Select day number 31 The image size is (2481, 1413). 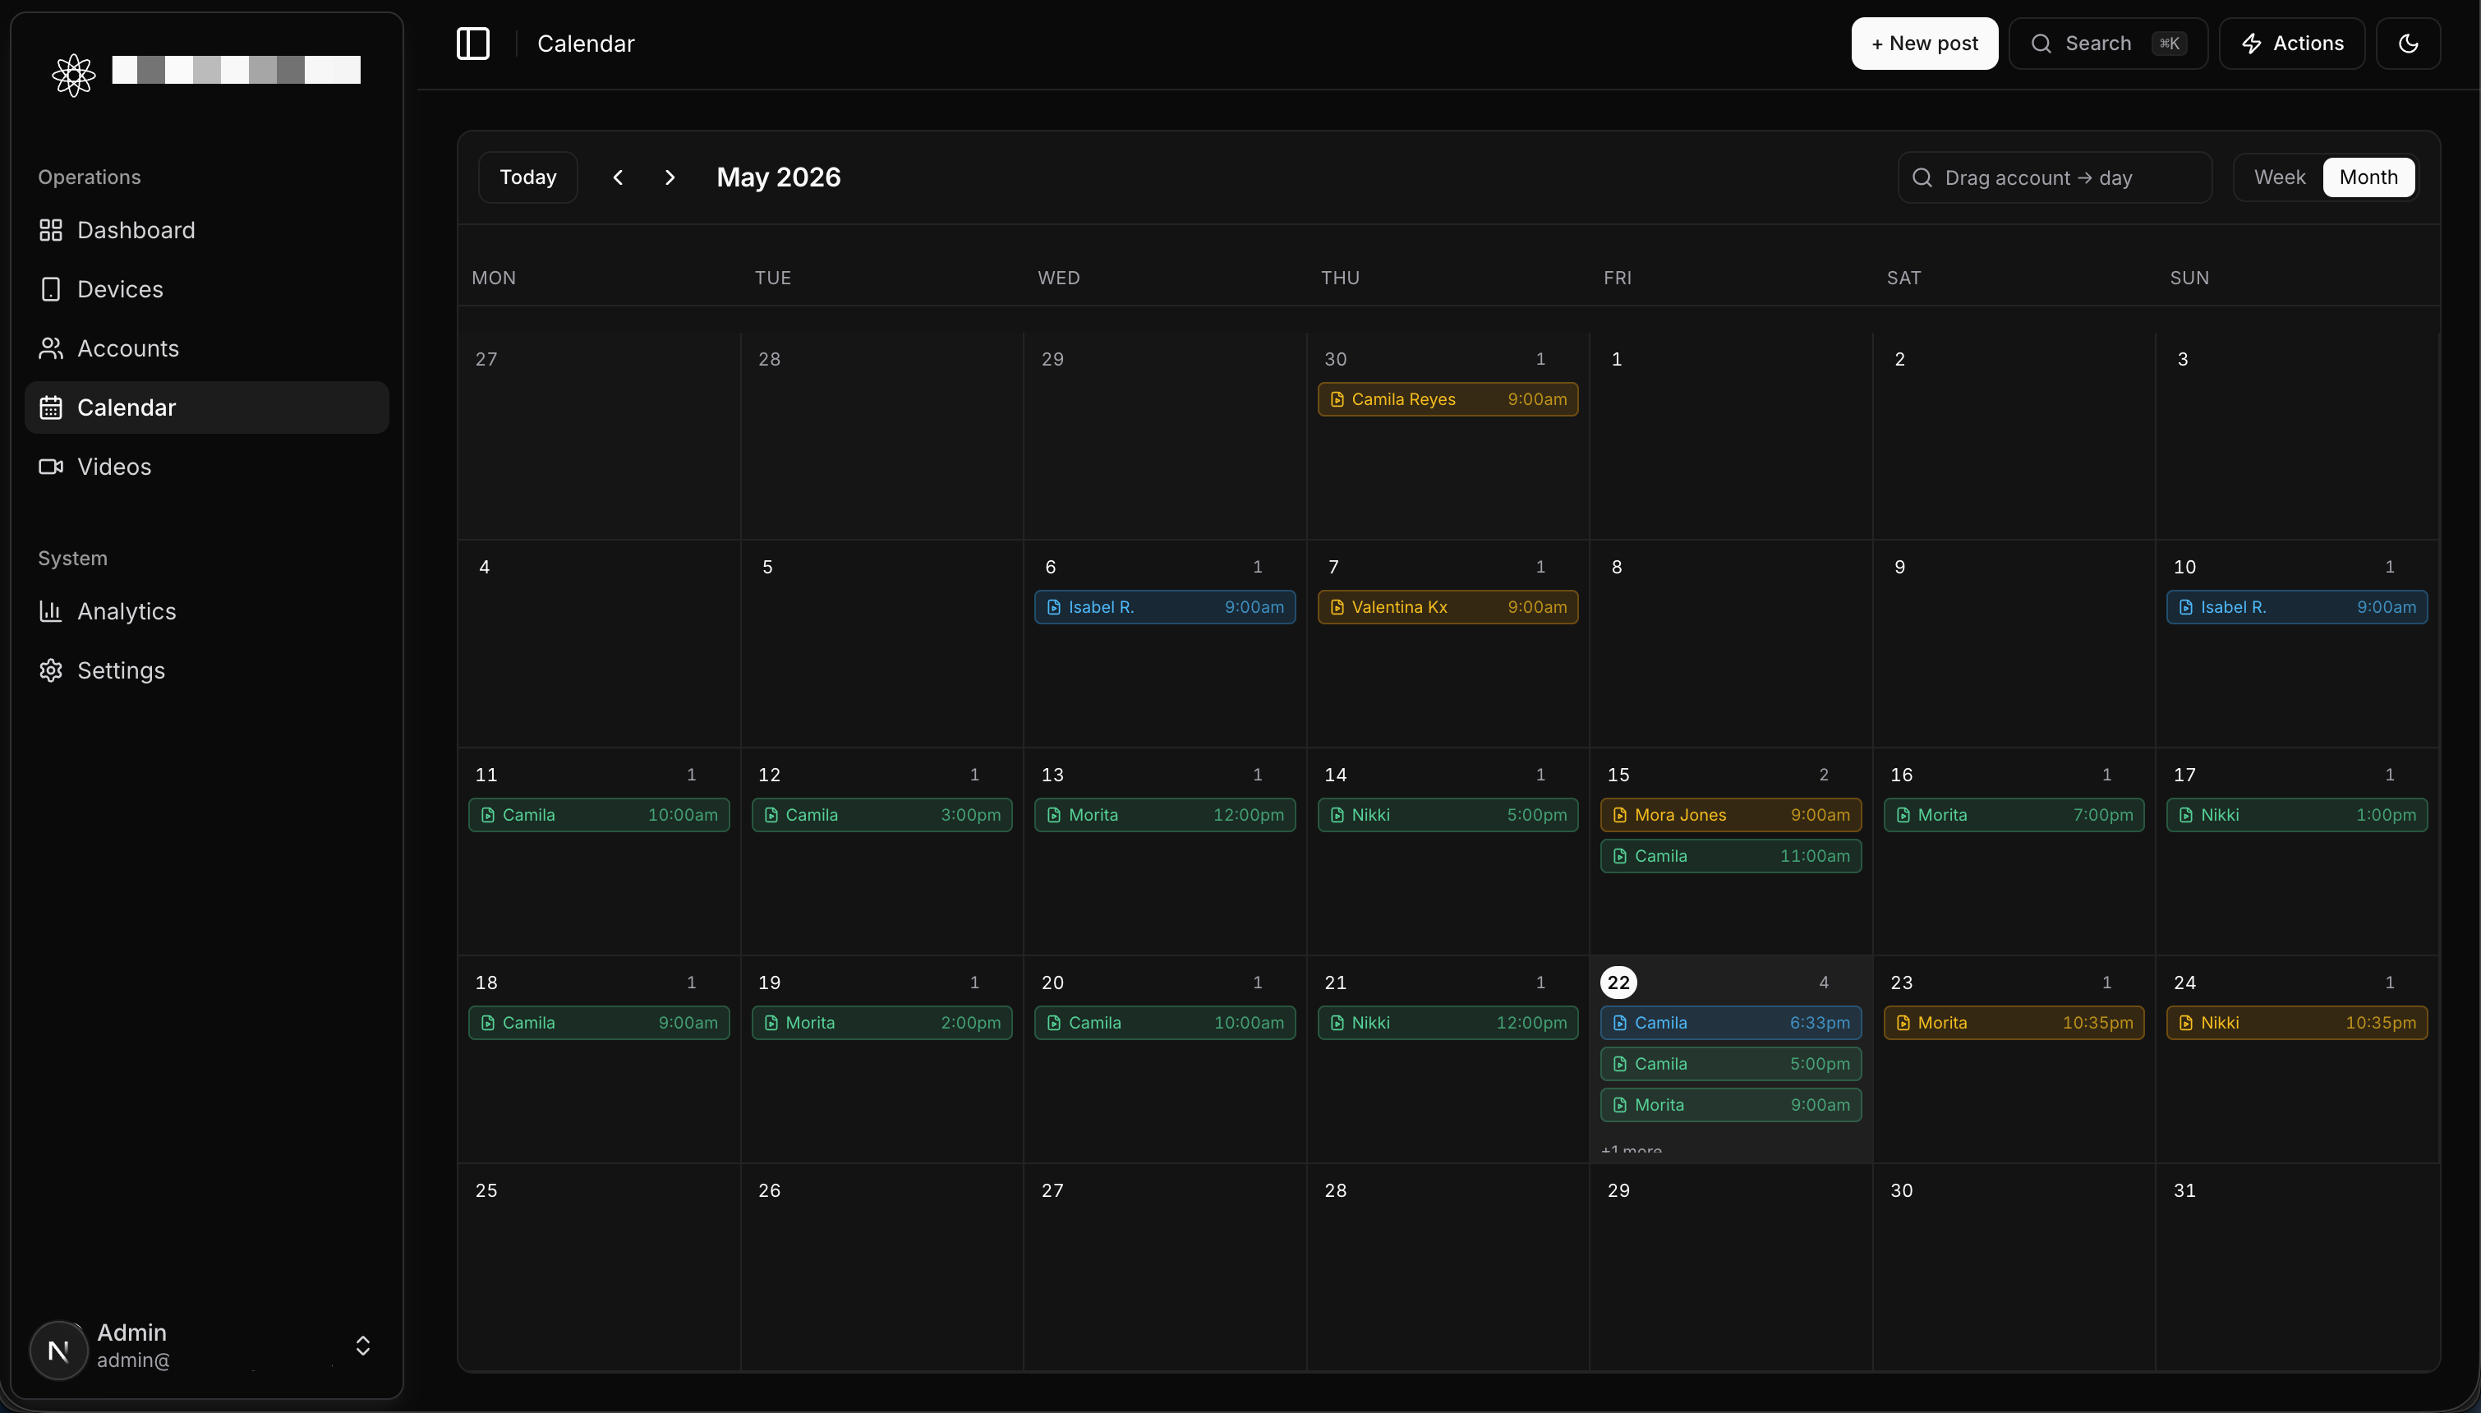2184,1190
